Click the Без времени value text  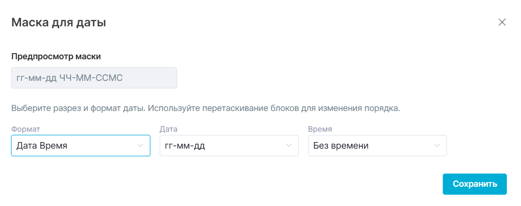click(341, 146)
